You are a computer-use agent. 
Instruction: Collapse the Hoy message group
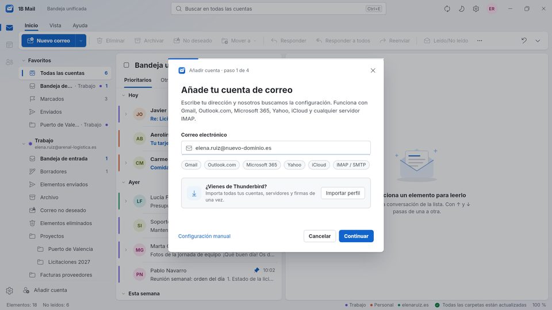[x=124, y=95]
